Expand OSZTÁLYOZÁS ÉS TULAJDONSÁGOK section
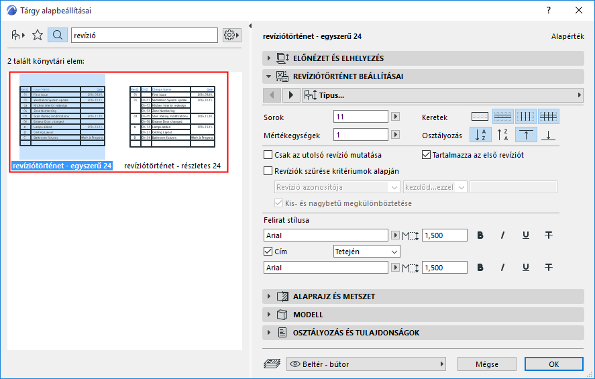This screenshot has height=379, width=595. 423,333
